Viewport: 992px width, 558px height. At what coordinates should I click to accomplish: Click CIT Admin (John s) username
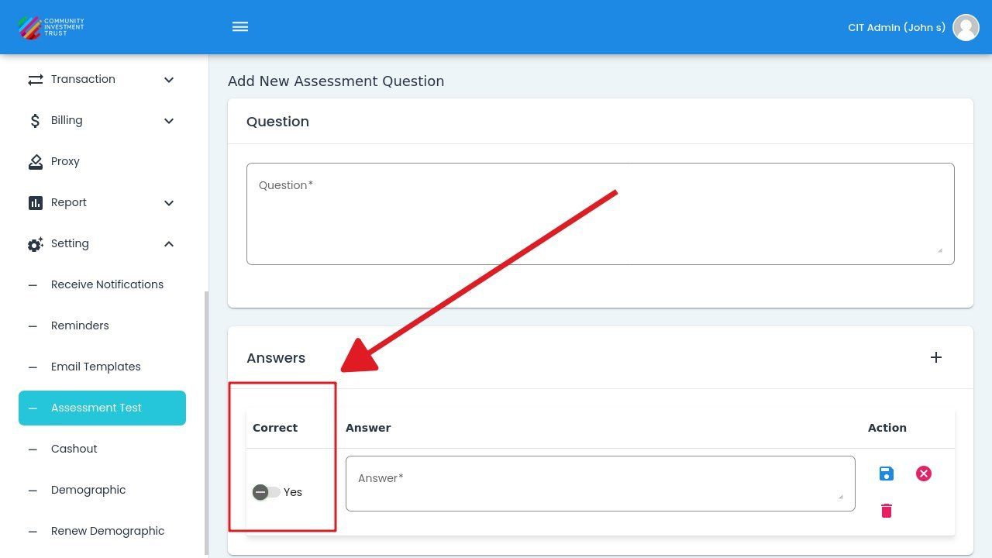click(x=896, y=27)
